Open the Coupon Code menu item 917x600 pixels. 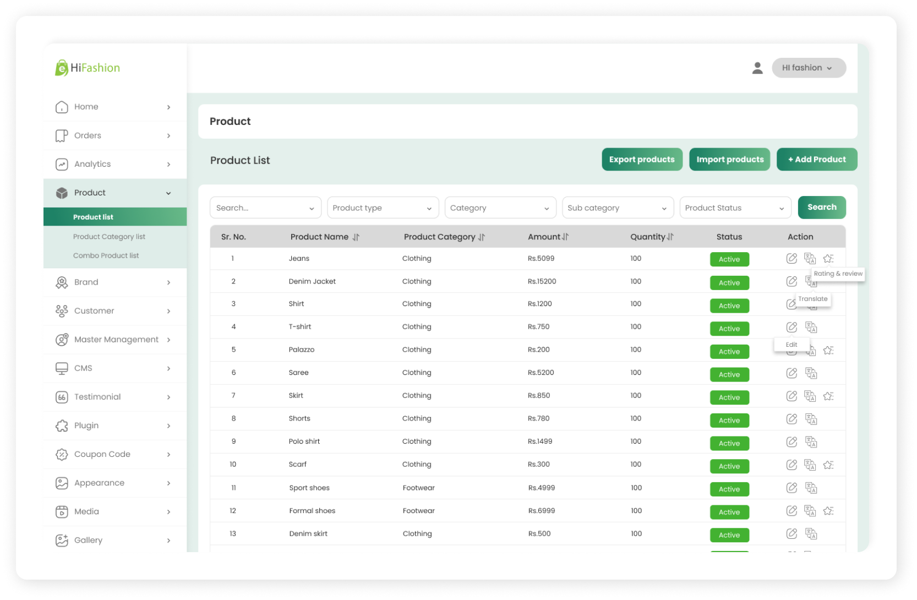point(115,454)
